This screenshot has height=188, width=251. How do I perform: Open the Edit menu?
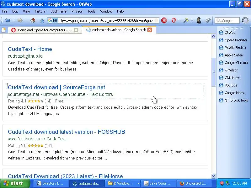click(15, 11)
